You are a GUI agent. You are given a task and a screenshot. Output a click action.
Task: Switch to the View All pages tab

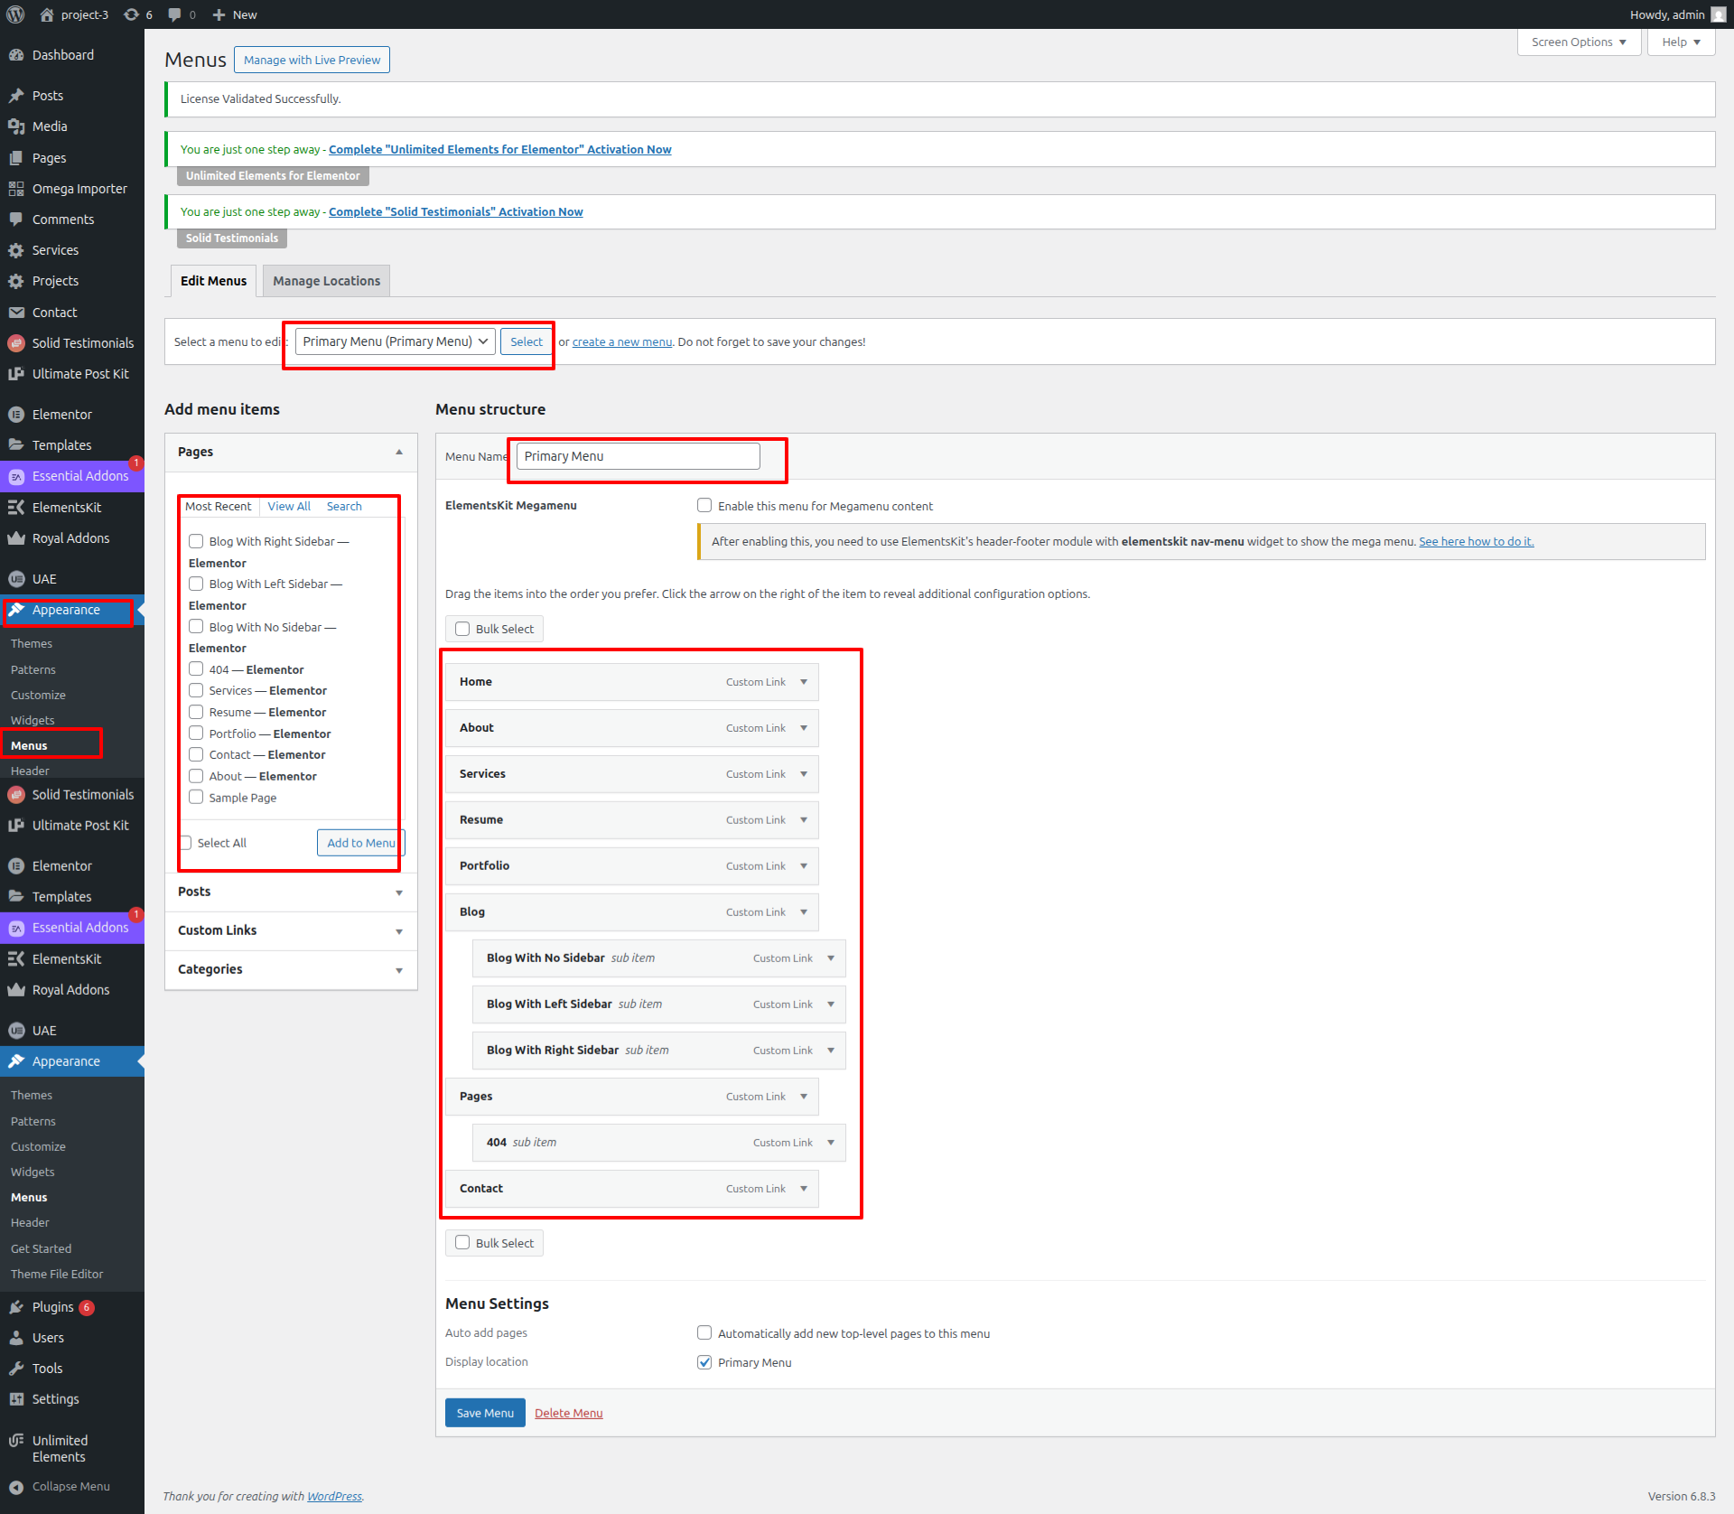click(x=289, y=507)
